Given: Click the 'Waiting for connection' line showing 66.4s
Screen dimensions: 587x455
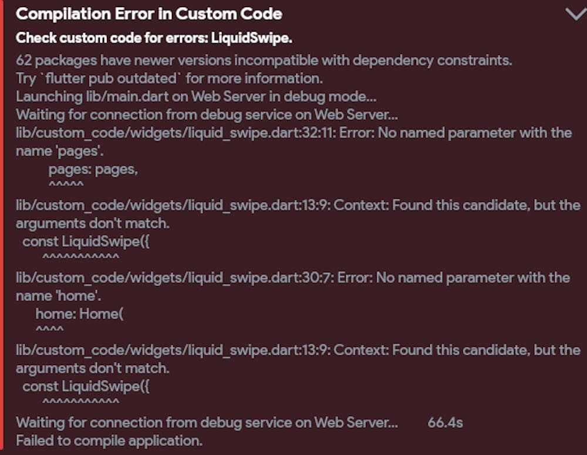Looking at the screenshot, I should point(207,422).
